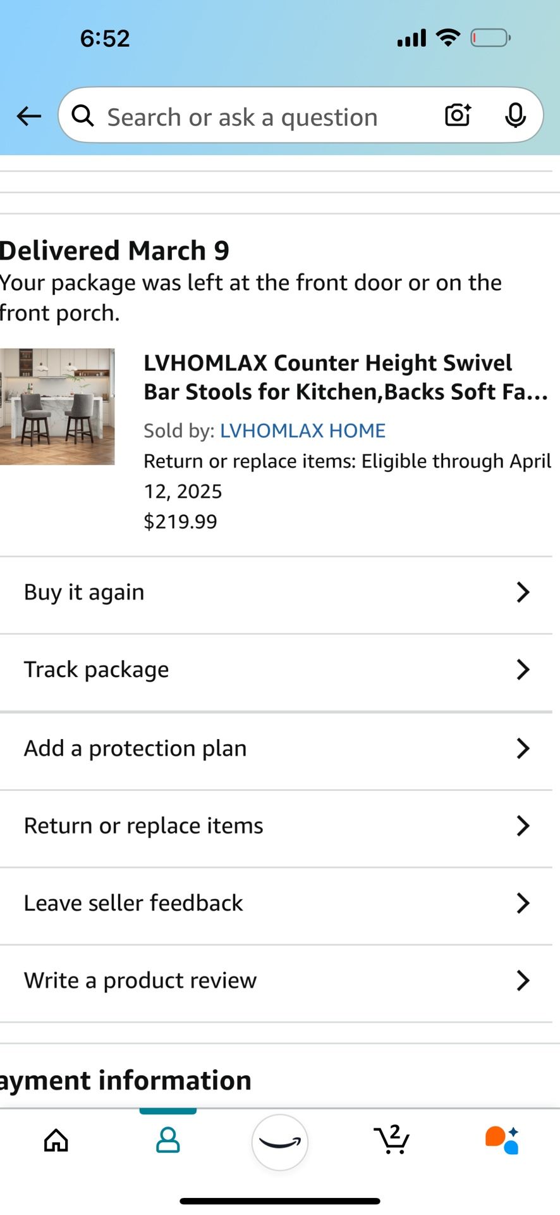Open LVHOMLAX HOME seller link
The height and width of the screenshot is (1215, 560).
pos(302,430)
